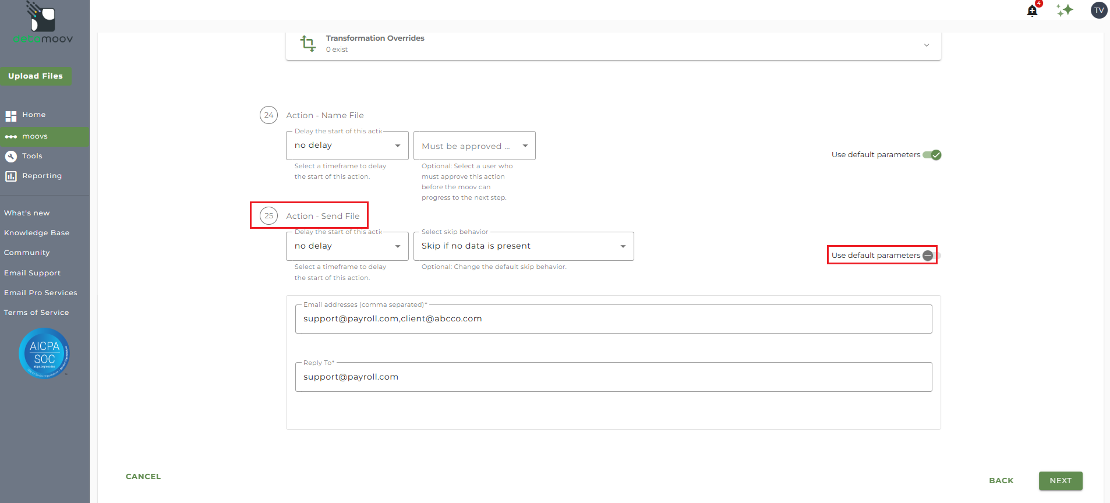The height and width of the screenshot is (503, 1110).
Task: Click Email Support link
Action: tap(32, 273)
